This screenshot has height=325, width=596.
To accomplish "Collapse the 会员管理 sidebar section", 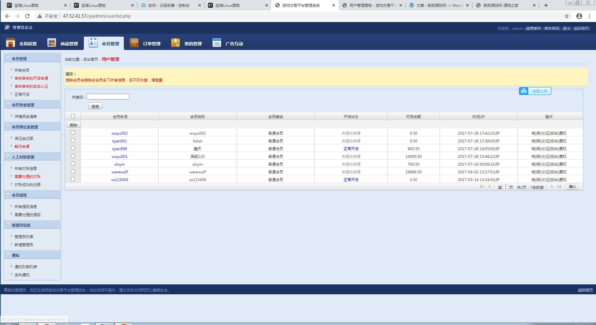I will (8, 58).
